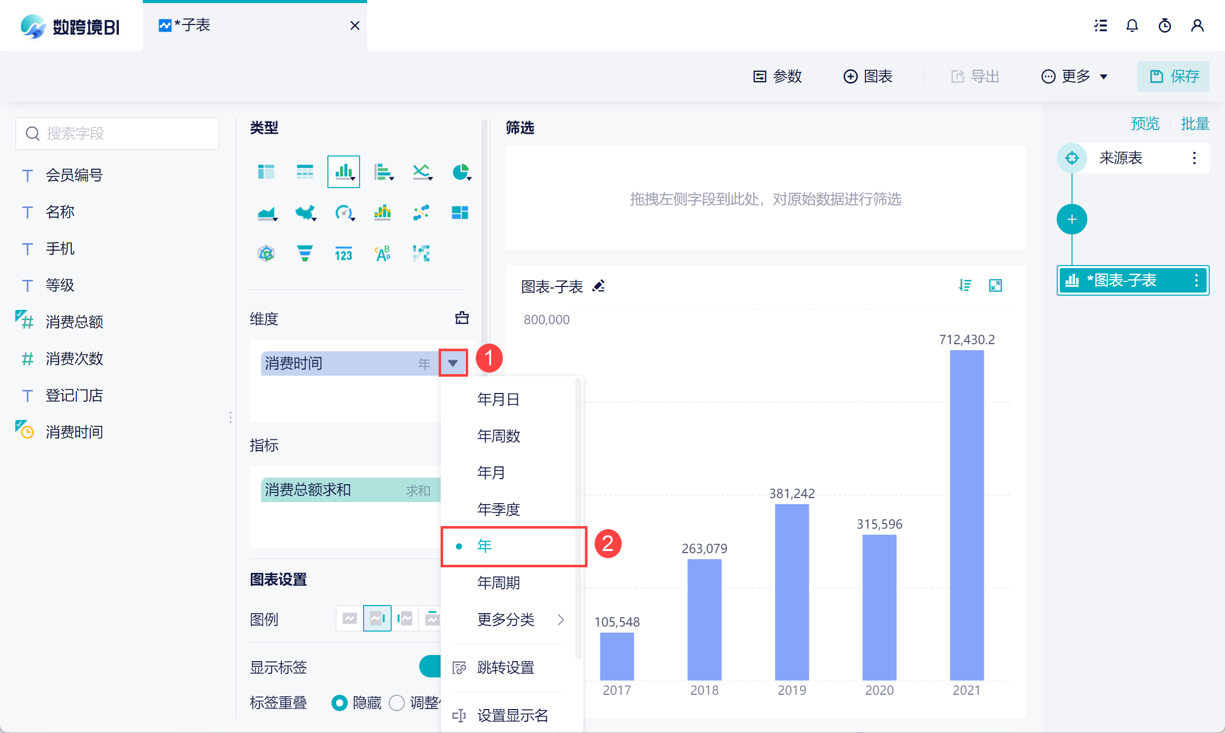This screenshot has height=733, width=1225.
Task: Click the chart sort icon
Action: [x=965, y=285]
